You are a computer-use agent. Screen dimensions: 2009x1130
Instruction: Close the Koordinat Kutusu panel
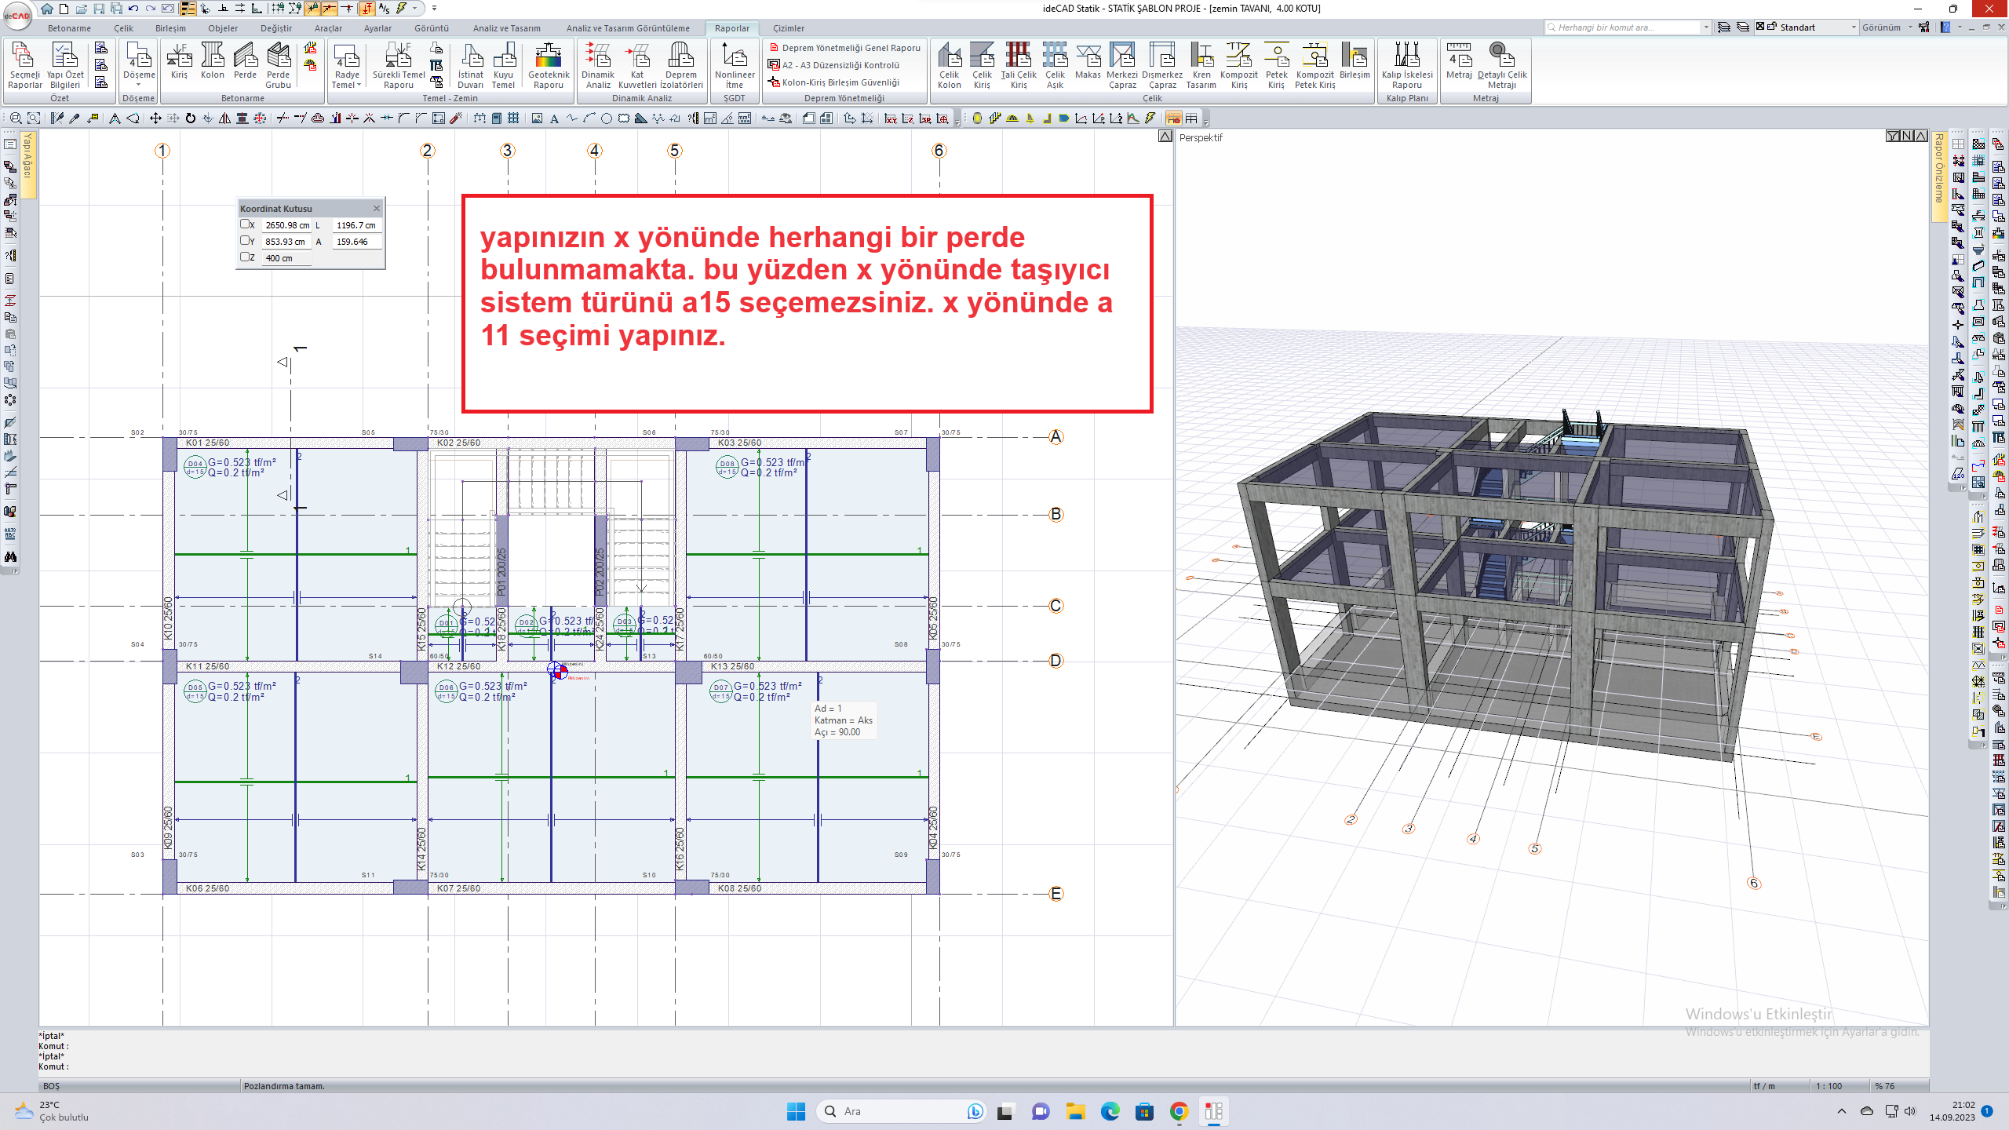(x=377, y=208)
